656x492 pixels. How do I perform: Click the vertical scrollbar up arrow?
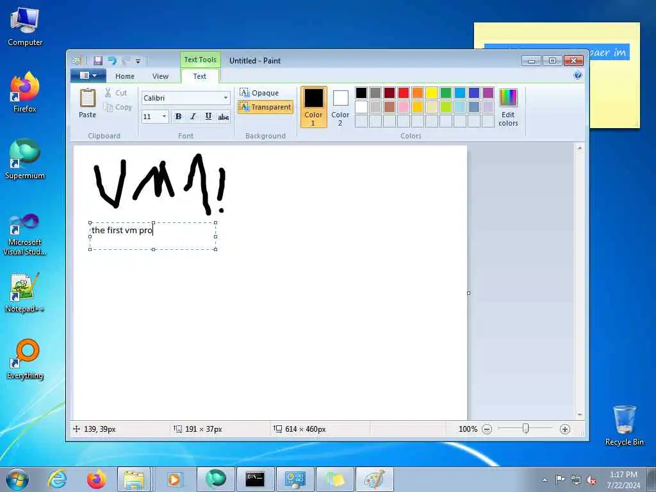579,148
